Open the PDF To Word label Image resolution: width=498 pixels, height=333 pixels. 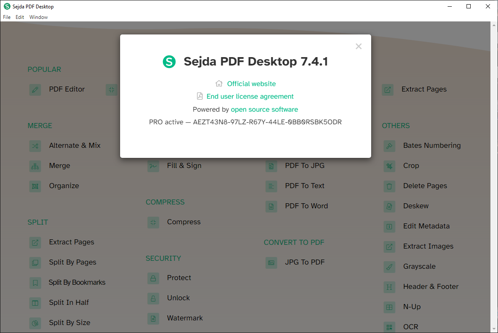tap(307, 206)
